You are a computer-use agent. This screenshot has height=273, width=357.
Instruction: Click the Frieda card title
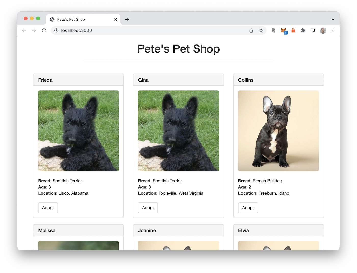click(45, 80)
